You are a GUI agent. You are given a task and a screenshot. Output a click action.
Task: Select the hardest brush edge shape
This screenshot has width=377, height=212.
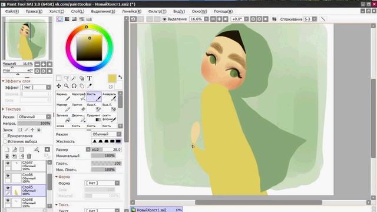point(118,141)
